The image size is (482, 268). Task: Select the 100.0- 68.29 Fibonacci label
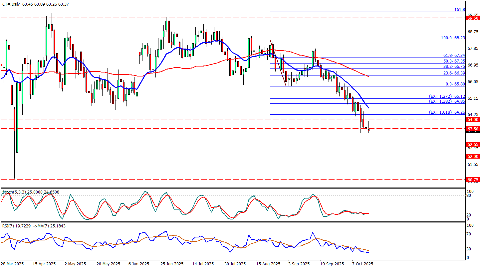pyautogui.click(x=453, y=38)
